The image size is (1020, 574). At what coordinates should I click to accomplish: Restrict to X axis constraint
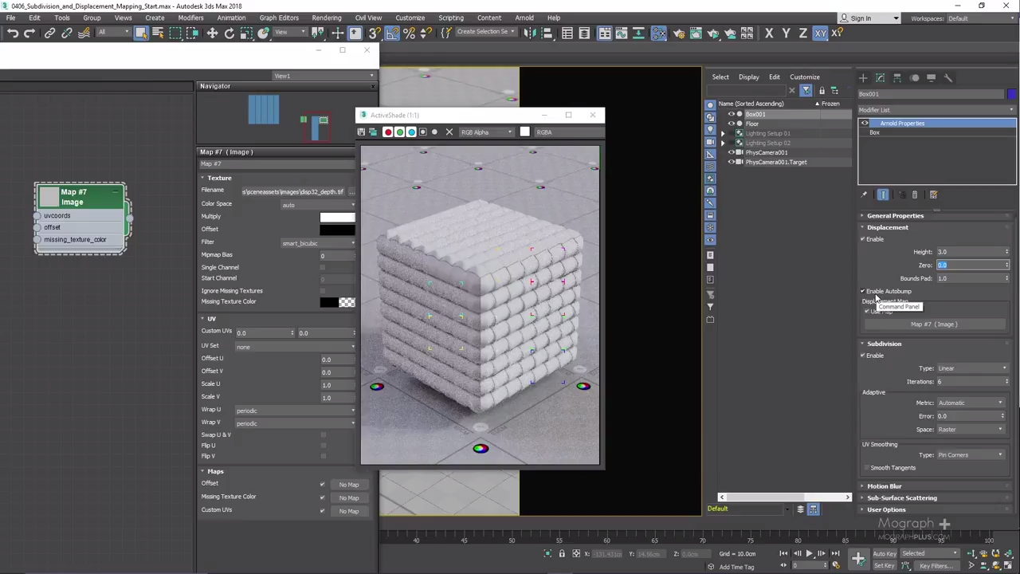coord(769,33)
